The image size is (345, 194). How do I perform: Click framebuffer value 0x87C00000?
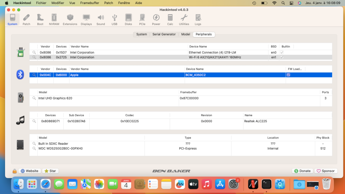point(189,98)
